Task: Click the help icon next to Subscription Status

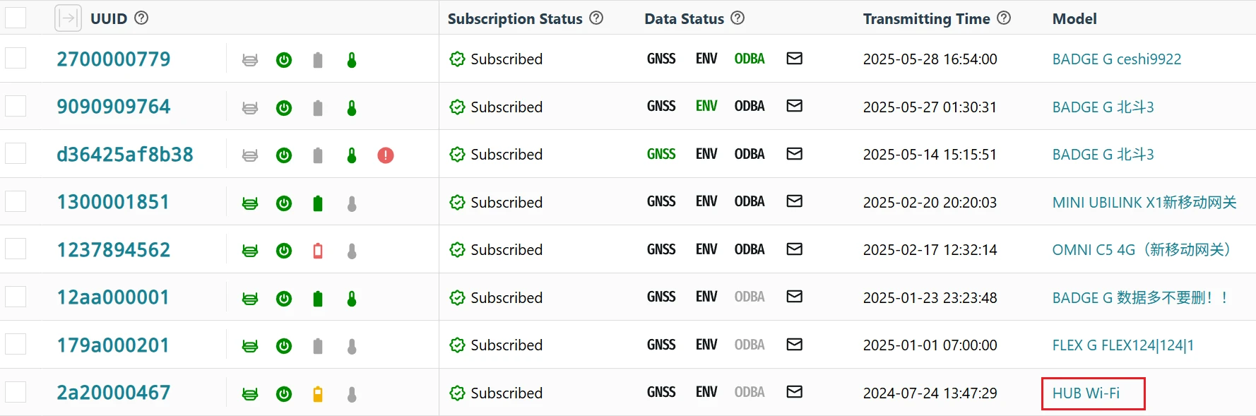Action: click(596, 18)
